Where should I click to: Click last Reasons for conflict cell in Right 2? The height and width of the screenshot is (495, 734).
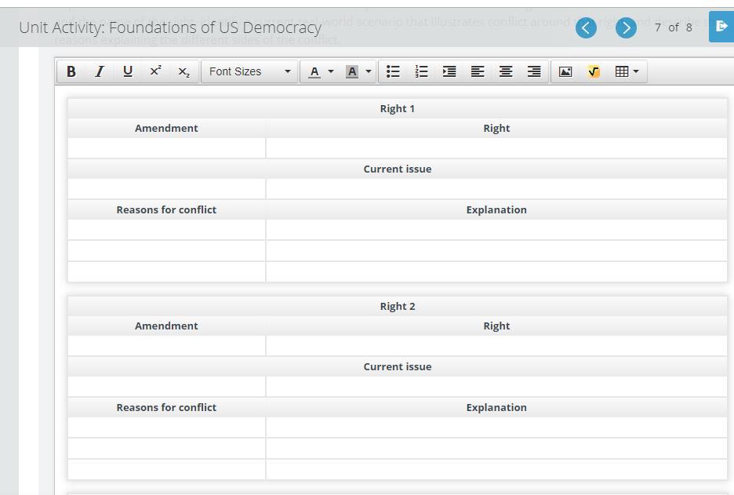[x=167, y=469]
